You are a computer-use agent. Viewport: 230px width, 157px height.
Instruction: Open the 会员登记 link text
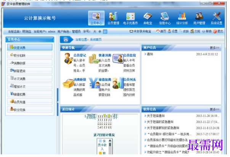(80, 55)
